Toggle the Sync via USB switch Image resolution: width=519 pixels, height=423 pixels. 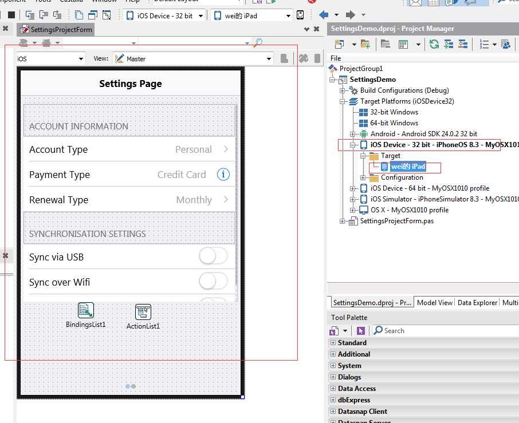click(x=213, y=256)
